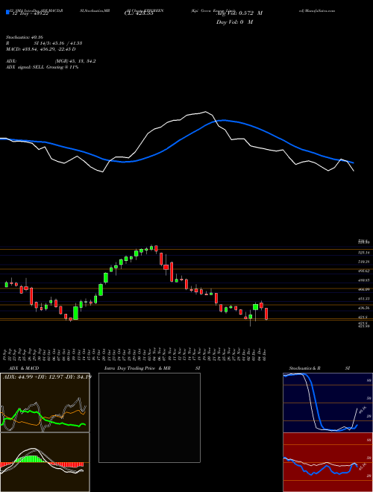Click the blue 12 Day SMA legend square
373x492 pixels.
[x=7, y=12]
